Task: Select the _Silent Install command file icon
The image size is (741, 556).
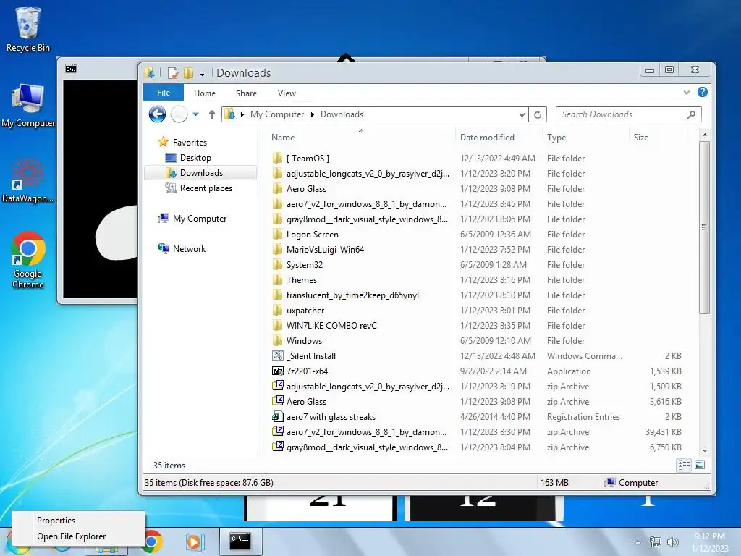Action: point(277,355)
